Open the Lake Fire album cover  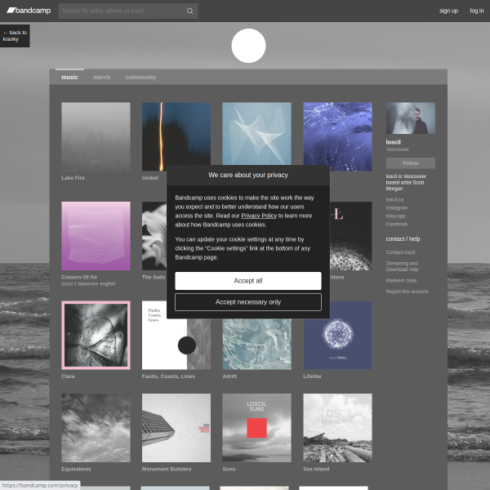click(x=96, y=136)
